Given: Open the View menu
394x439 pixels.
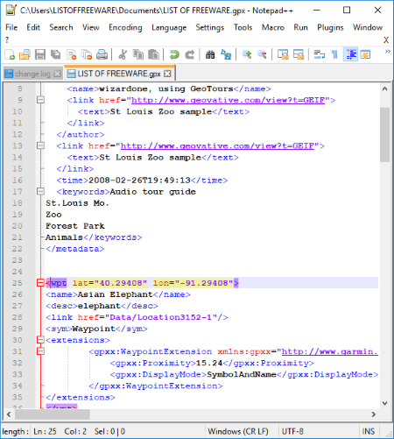Looking at the screenshot, I should click(91, 27).
